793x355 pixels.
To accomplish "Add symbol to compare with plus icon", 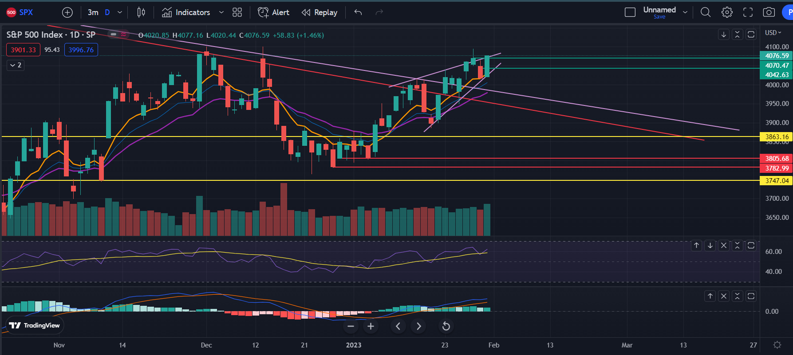I will [67, 12].
